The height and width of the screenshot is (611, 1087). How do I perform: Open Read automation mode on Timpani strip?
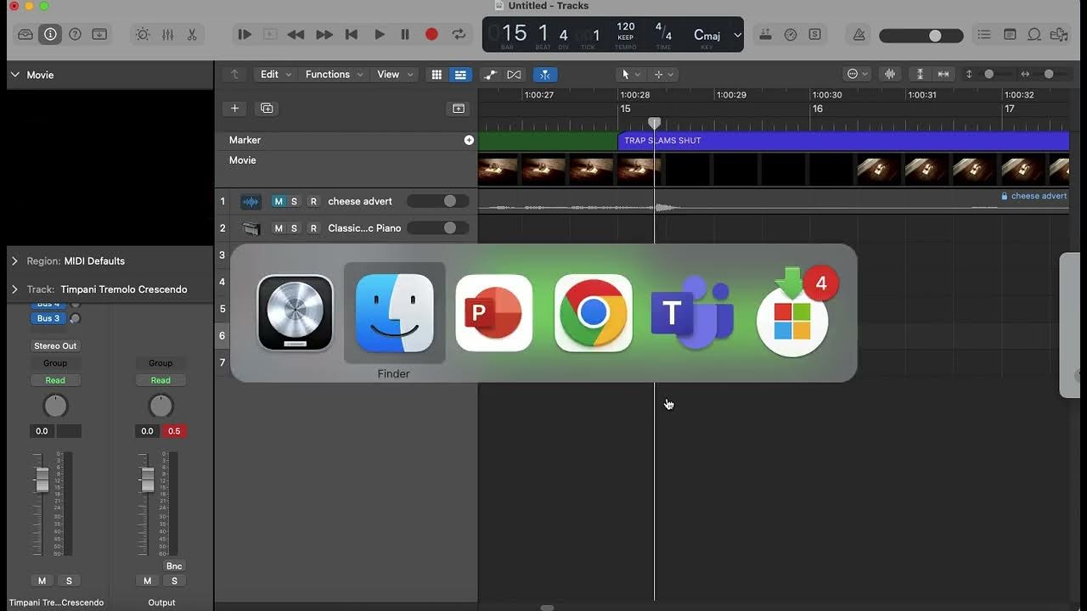(55, 380)
